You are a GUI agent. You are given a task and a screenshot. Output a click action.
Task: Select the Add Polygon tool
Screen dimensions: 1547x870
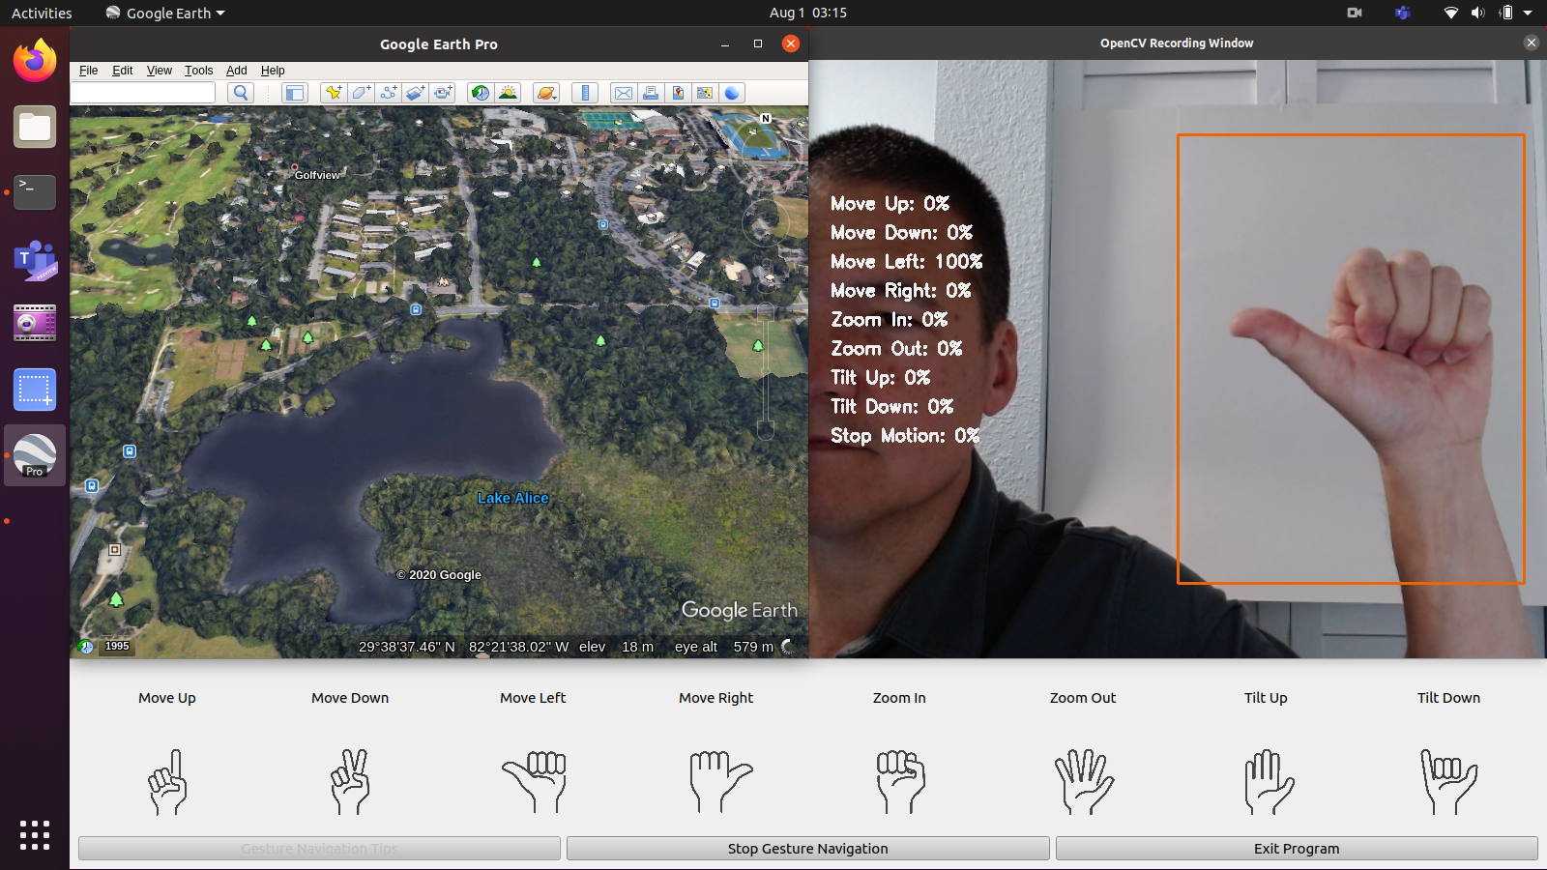point(361,93)
